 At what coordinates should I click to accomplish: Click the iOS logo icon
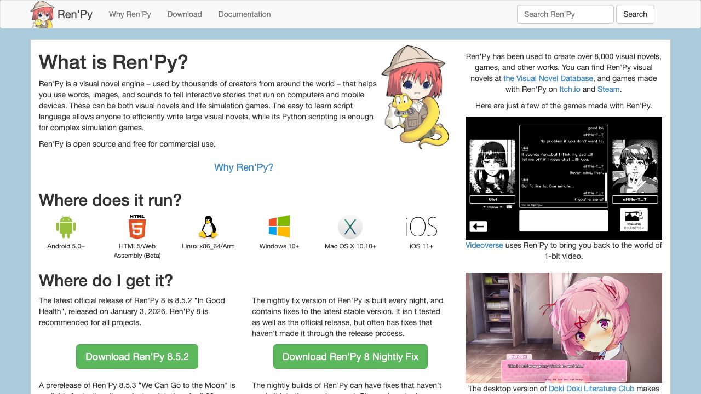[422, 227]
